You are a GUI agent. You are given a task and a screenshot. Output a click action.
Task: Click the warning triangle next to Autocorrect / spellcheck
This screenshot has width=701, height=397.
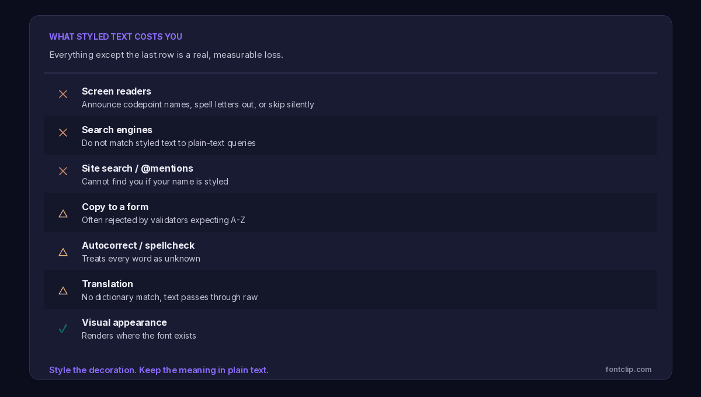pos(63,252)
